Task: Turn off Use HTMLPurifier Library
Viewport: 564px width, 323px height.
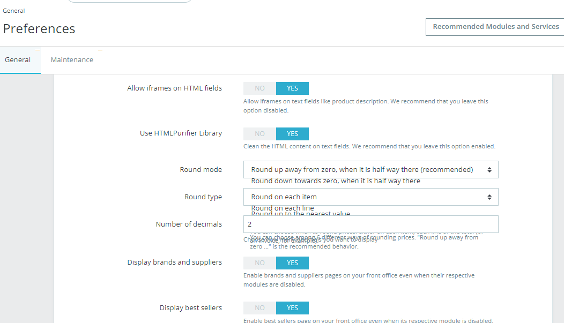Action: tap(259, 134)
